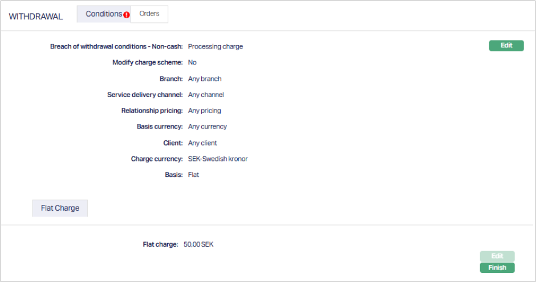Screen dimensions: 536x282
Task: Click the 'Any pricing' relationship value
Action: tap(204, 111)
